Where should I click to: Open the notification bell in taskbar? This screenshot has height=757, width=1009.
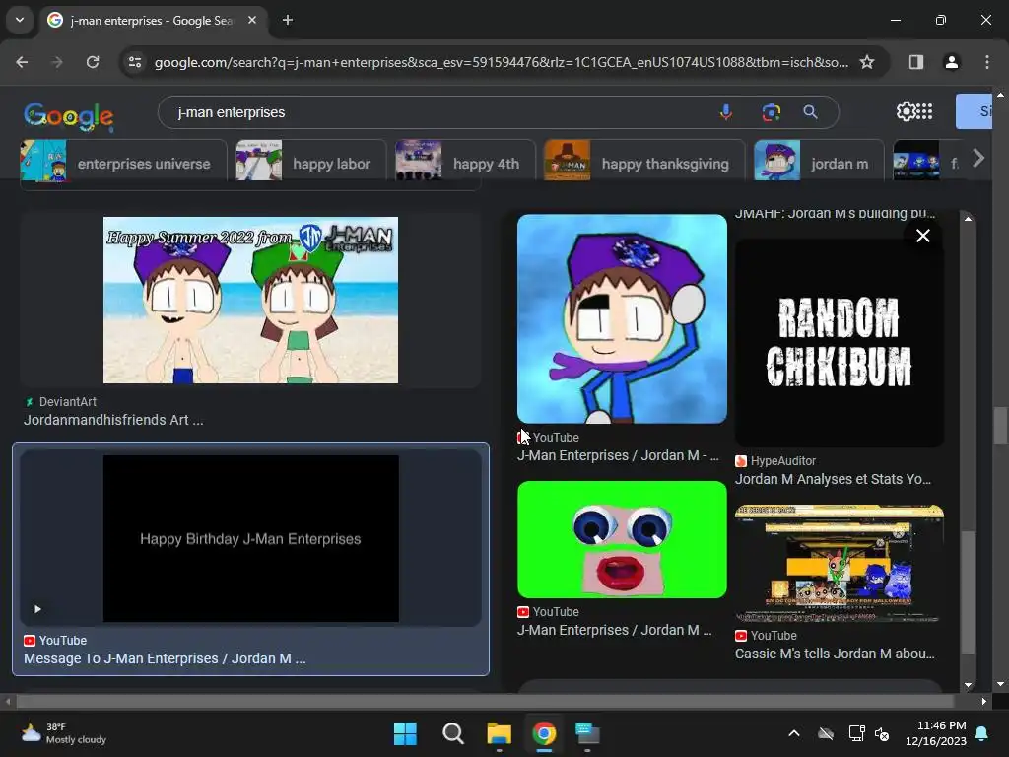coord(982,733)
